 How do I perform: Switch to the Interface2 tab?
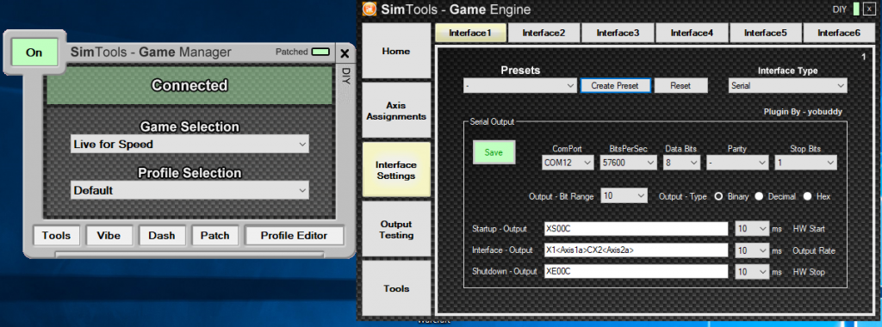[543, 33]
